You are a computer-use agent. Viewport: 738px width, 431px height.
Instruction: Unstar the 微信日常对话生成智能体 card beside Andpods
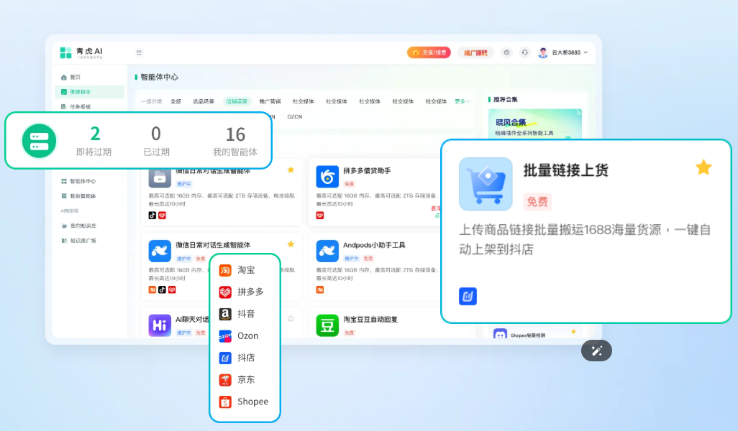291,244
